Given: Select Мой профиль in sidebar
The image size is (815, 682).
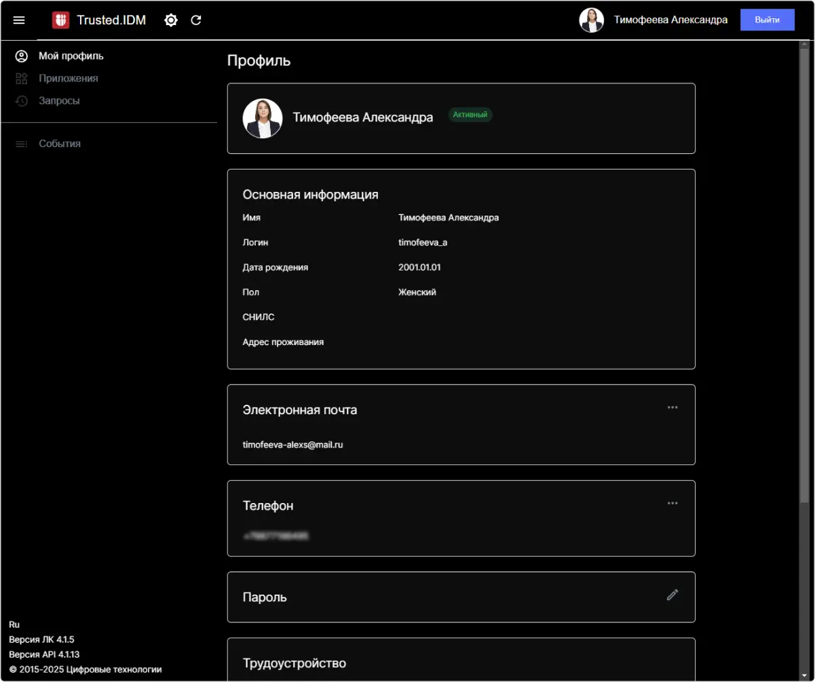Looking at the screenshot, I should [x=71, y=56].
